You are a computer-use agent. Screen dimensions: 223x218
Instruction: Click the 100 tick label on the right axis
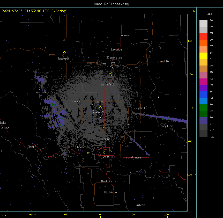[x=190, y=41]
